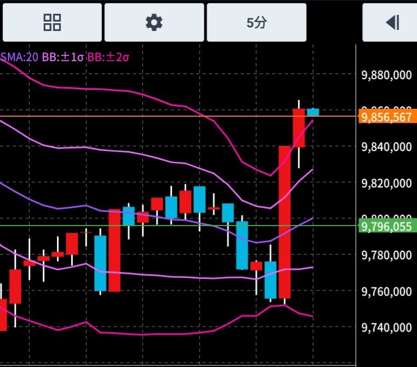The width and height of the screenshot is (417, 367).
Task: Toggle the BB:±2σ indicator label
Action: (x=108, y=57)
